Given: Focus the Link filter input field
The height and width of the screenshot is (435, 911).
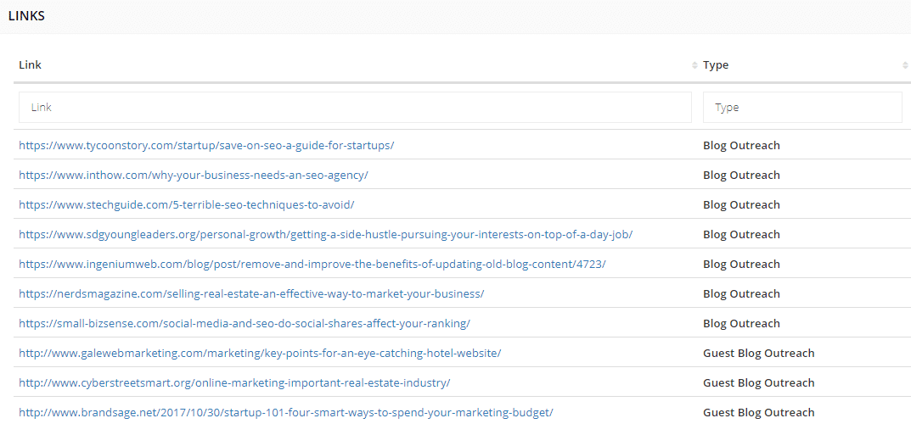Looking at the screenshot, I should pos(355,108).
